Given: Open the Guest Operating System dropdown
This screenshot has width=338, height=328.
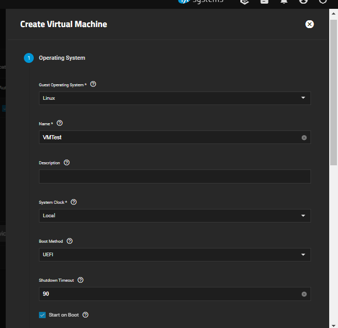Looking at the screenshot, I should coord(175,98).
